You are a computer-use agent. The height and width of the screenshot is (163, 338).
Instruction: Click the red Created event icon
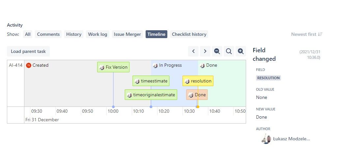coord(29,65)
